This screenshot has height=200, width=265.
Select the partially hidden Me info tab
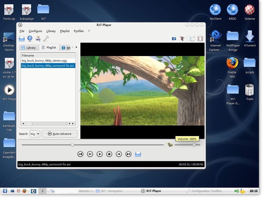pyautogui.click(x=65, y=48)
